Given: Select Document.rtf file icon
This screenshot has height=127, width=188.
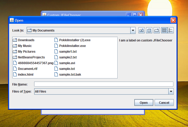Looking at the screenshot, I should click(x=15, y=69).
